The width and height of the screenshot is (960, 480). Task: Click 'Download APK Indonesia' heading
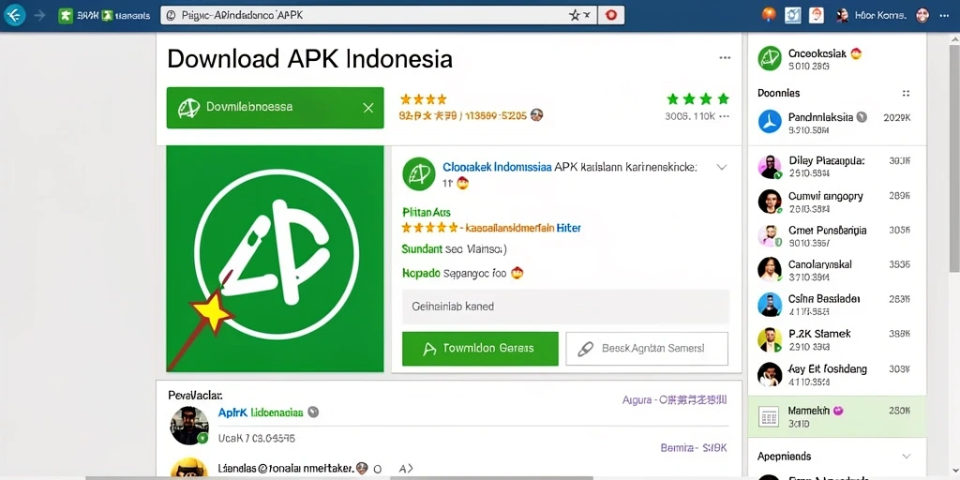309,59
